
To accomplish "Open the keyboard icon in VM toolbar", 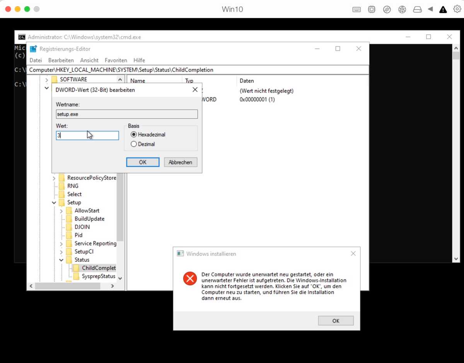I will 357,10.
